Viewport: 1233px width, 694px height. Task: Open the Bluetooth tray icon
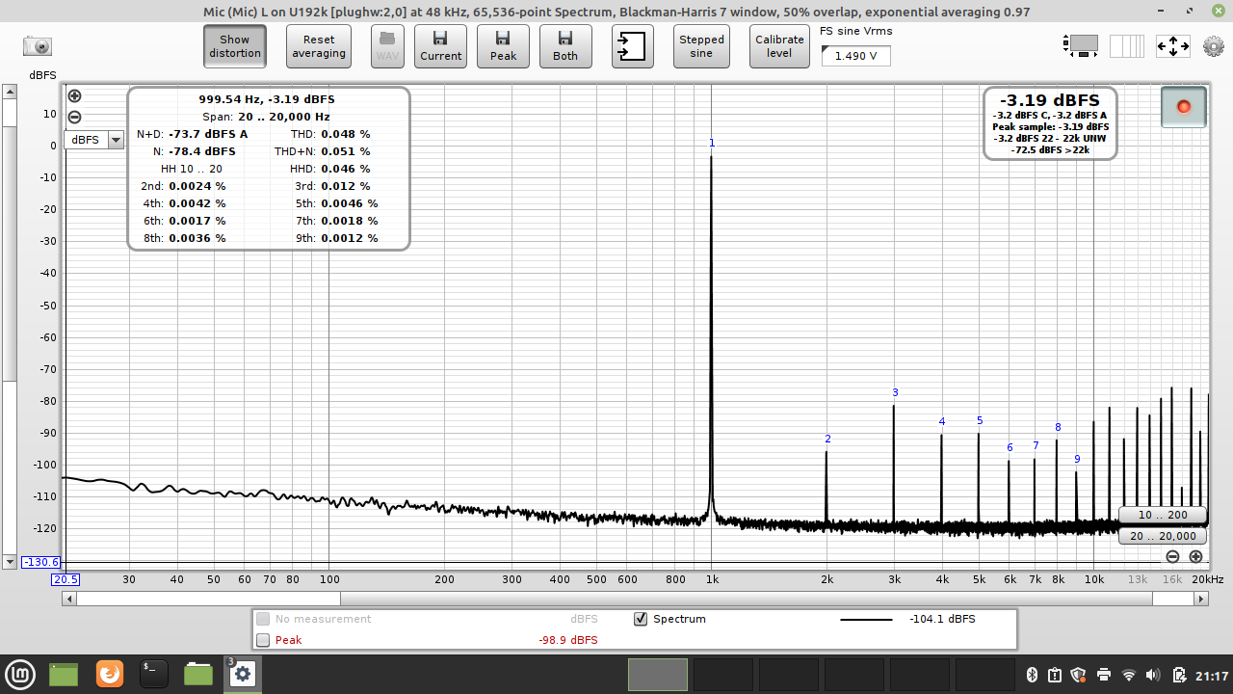click(1031, 674)
